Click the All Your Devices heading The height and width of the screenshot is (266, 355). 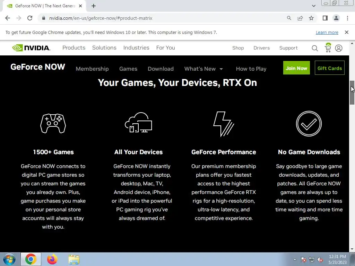pyautogui.click(x=138, y=152)
